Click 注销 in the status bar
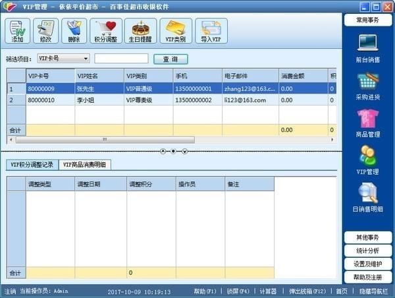Viewport: 395px width, 298px height. coord(11,291)
